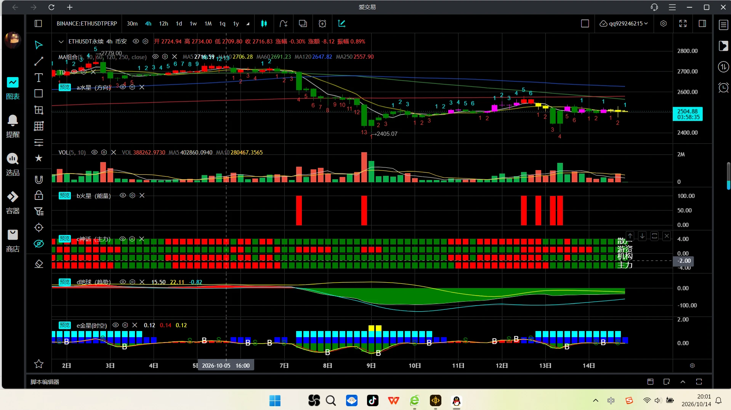The image size is (731, 410).
Task: Switch to the 1d timeframe
Action: tap(179, 24)
